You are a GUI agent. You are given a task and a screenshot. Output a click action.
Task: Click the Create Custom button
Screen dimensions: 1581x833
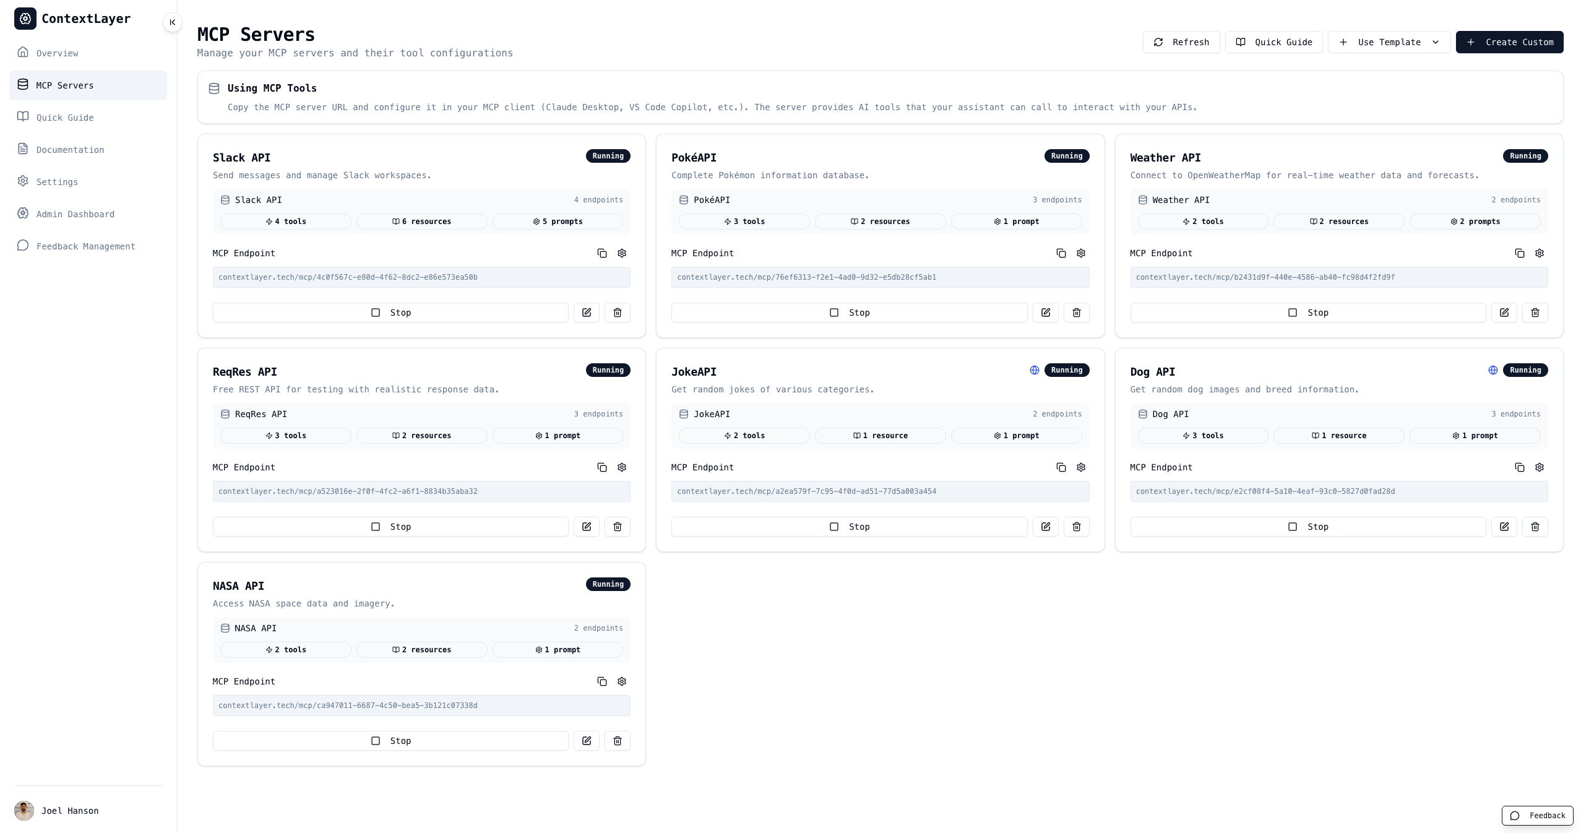(1509, 41)
